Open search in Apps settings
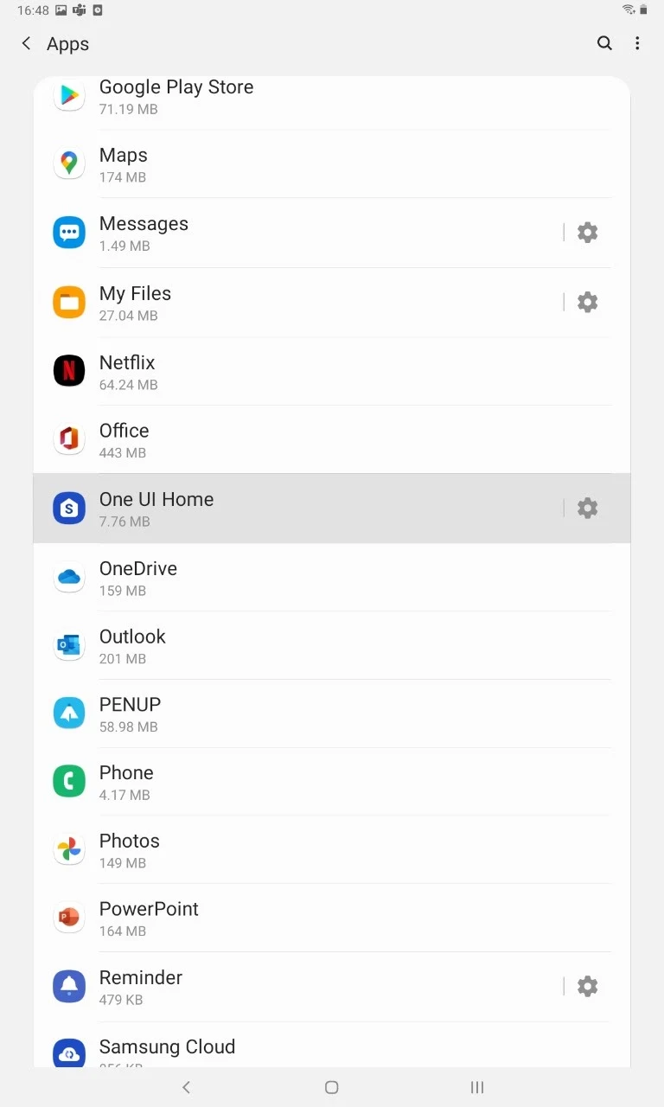 pyautogui.click(x=604, y=43)
